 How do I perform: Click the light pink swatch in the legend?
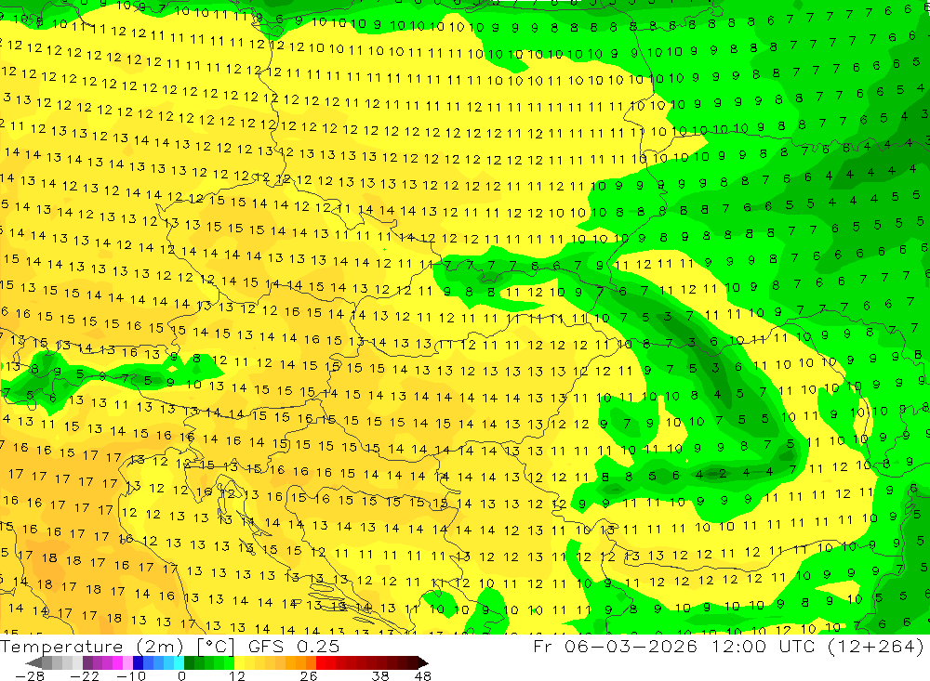pyautogui.click(x=127, y=662)
